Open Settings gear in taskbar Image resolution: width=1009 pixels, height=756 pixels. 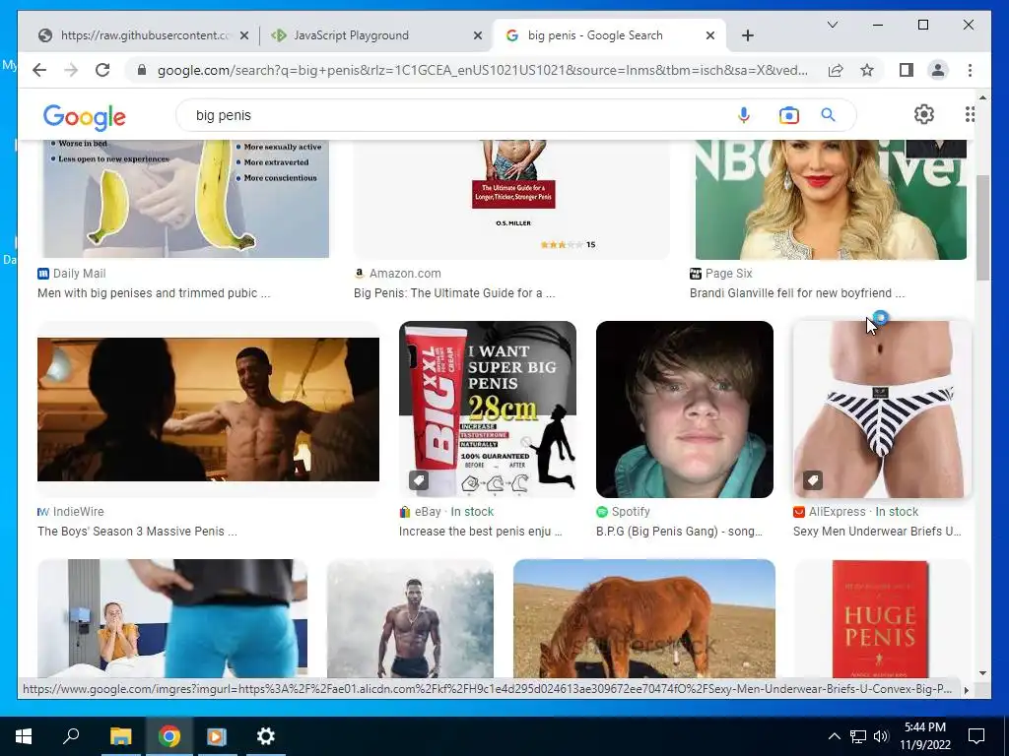tap(266, 736)
